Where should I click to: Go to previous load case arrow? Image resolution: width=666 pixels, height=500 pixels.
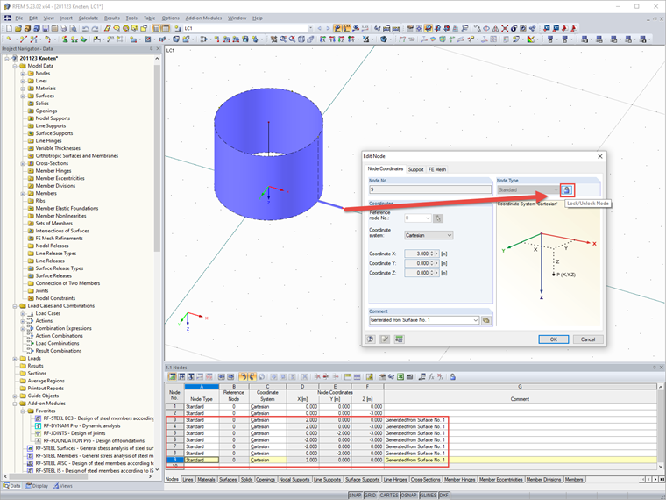tap(319, 28)
